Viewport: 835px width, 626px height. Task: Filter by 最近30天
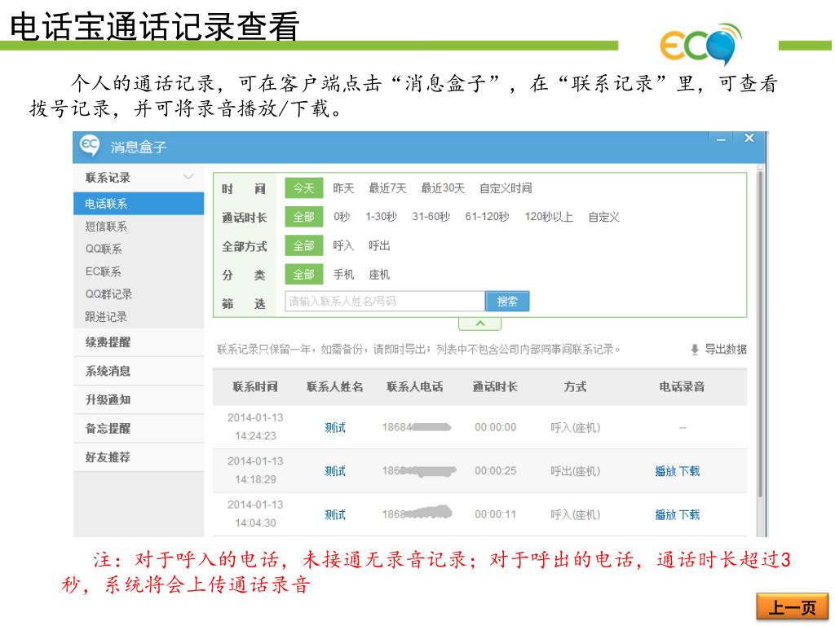[x=443, y=188]
